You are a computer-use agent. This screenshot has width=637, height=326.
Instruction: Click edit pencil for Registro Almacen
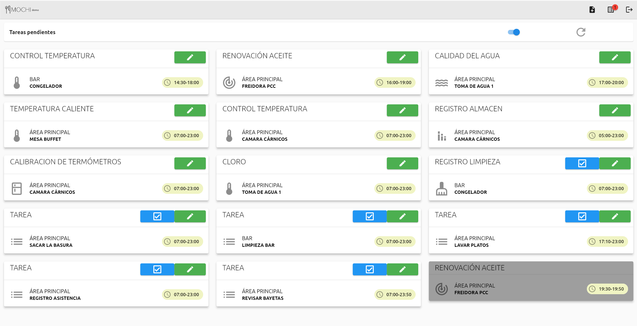[x=614, y=110]
